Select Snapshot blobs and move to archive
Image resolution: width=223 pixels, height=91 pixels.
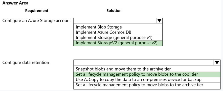point(147,69)
